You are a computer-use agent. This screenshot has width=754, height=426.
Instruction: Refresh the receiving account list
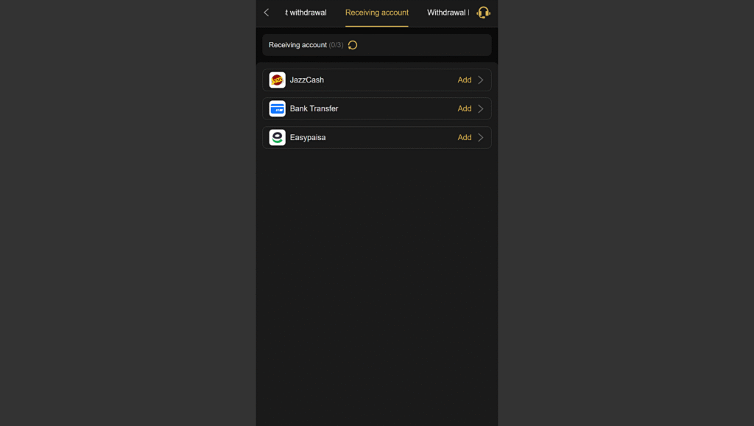(353, 45)
